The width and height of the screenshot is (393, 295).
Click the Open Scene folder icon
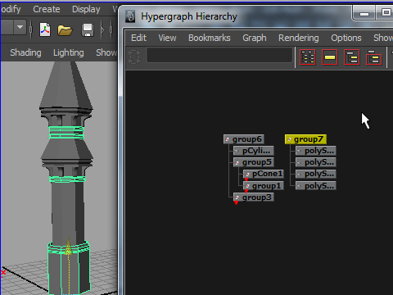pos(65,30)
